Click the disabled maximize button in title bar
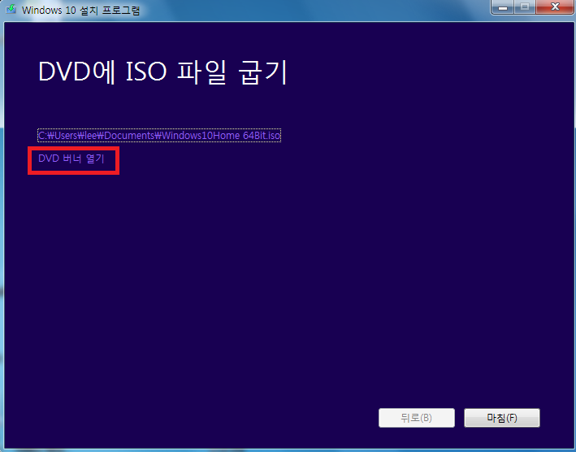The width and height of the screenshot is (576, 452). (525, 7)
